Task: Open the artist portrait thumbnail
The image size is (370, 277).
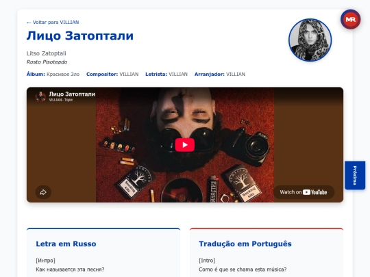Action: pos(310,40)
